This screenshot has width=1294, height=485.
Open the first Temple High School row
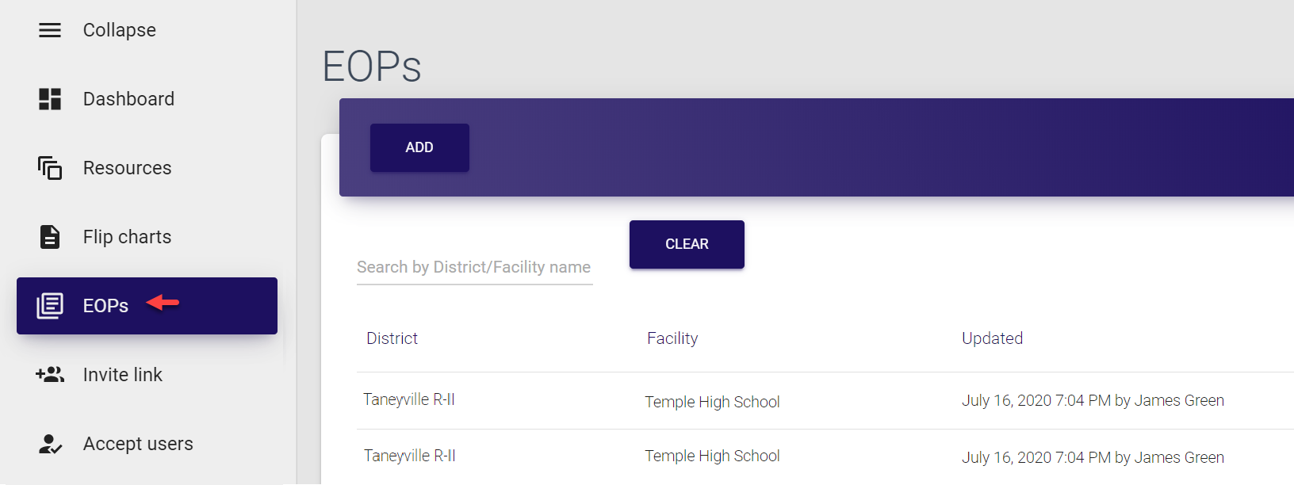[712, 402]
